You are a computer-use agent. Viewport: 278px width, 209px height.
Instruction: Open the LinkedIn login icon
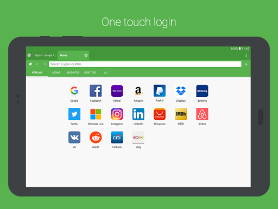point(138,114)
